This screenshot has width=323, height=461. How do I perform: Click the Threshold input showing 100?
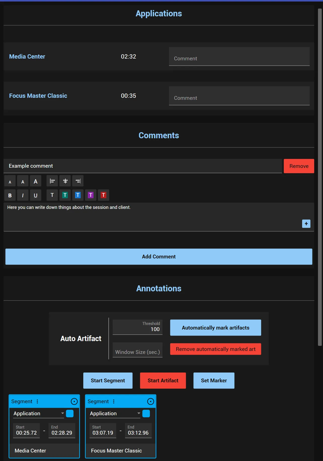pyautogui.click(x=138, y=327)
